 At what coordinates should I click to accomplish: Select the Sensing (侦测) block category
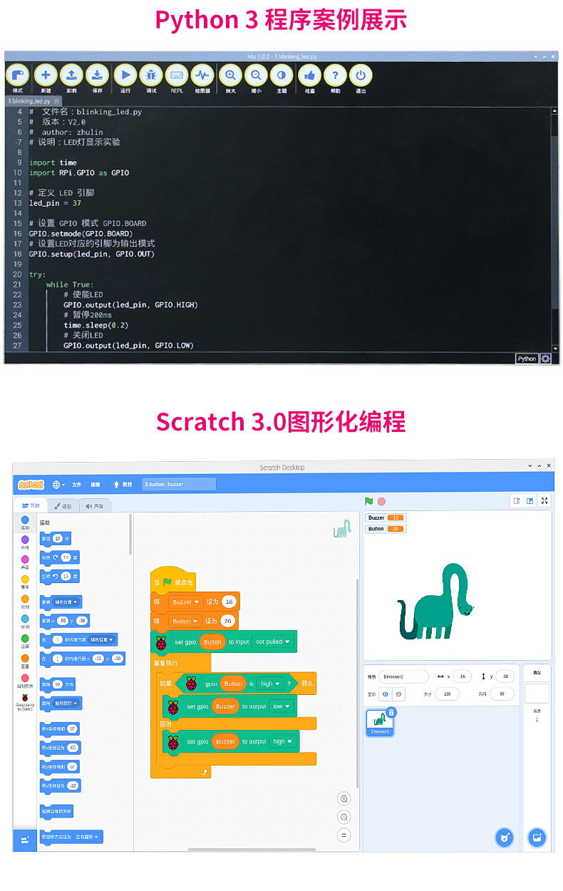[25, 622]
